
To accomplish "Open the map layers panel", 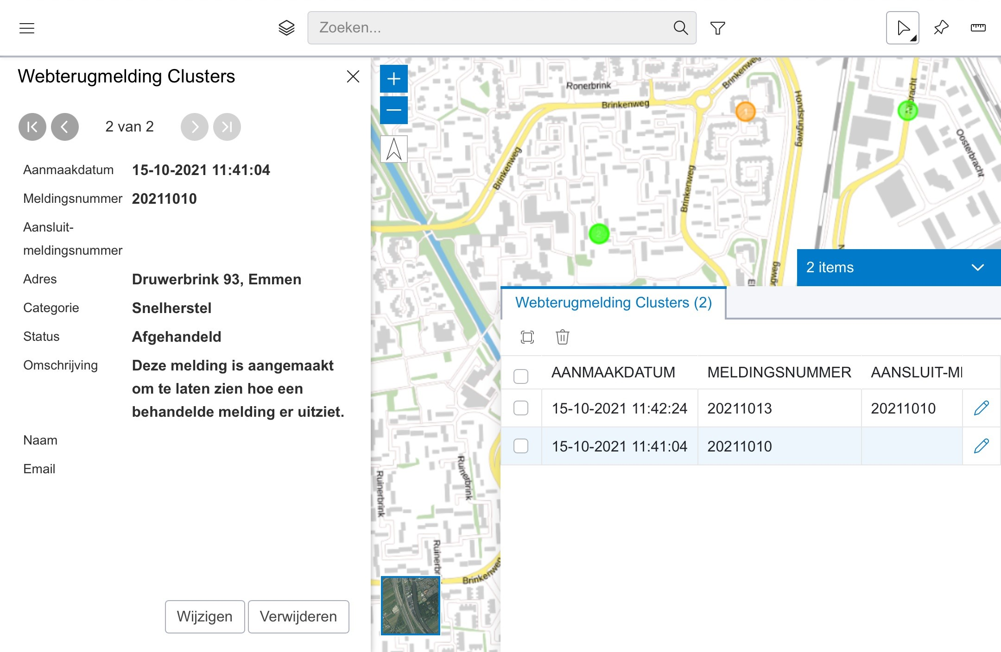I will pos(286,28).
